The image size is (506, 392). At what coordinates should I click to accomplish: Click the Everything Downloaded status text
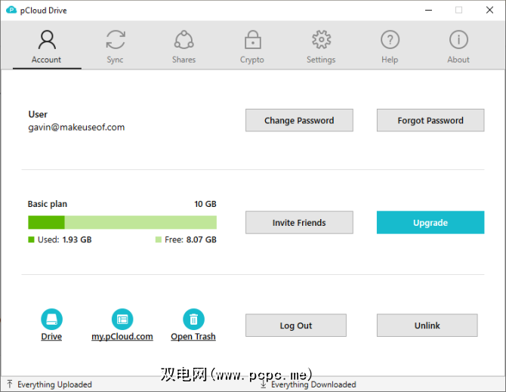[313, 384]
